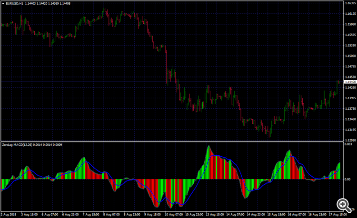The width and height of the screenshot is (357, 218).
Task: Click the 1.15860 price axis label
Action: tap(350, 24)
